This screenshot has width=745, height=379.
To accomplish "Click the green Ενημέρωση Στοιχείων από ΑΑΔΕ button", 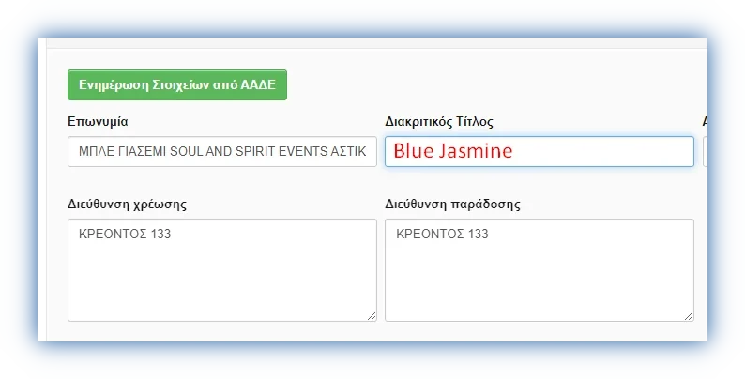I will pyautogui.click(x=177, y=84).
